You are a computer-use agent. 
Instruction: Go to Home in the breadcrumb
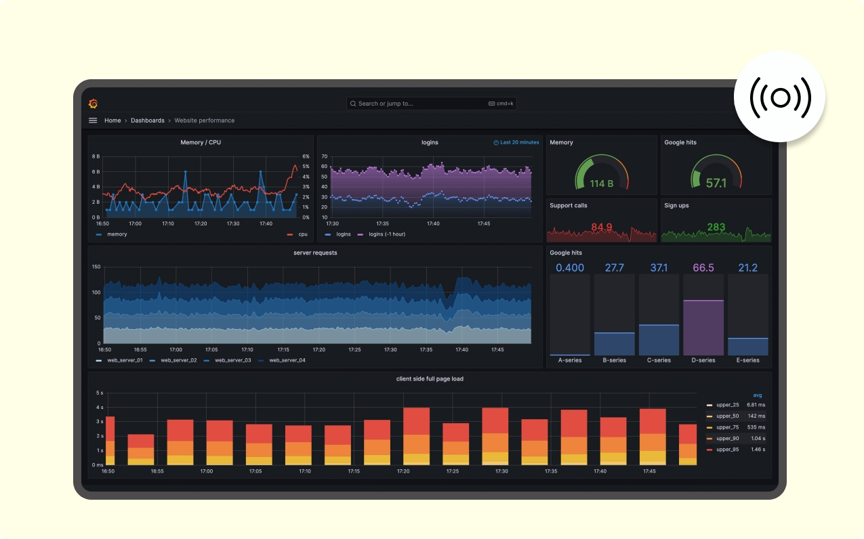(112, 121)
